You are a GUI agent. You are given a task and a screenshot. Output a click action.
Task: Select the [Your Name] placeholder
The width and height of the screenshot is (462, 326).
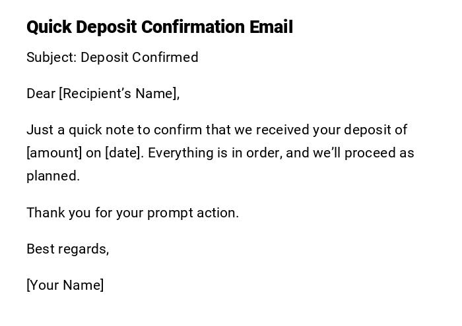(65, 285)
